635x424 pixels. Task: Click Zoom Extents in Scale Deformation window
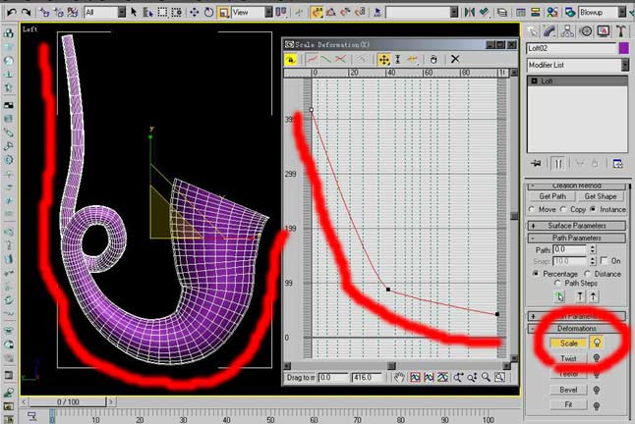point(415,378)
